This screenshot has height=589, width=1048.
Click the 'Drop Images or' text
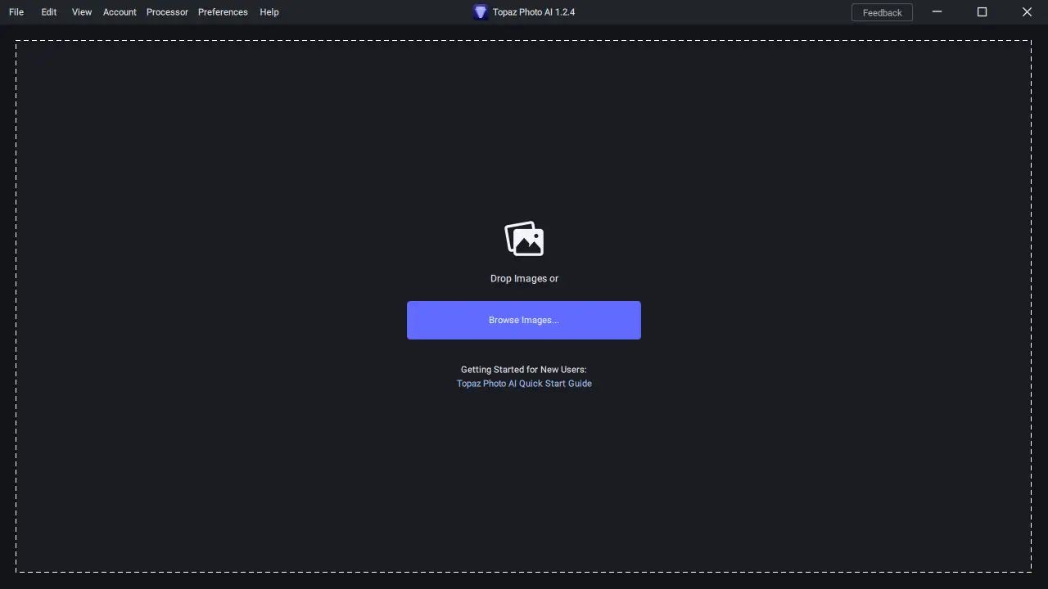[x=524, y=279]
